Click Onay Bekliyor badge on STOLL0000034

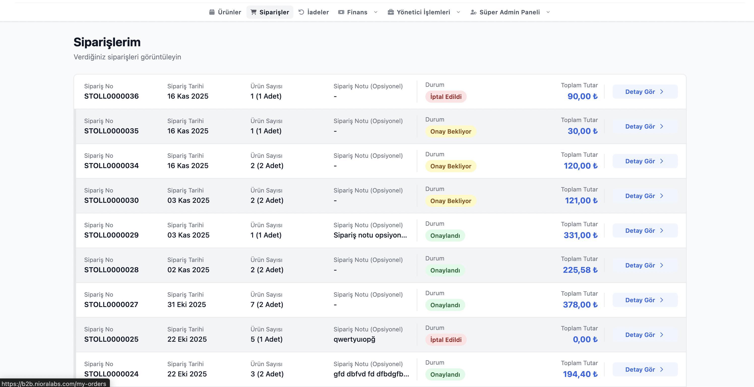pyautogui.click(x=451, y=166)
